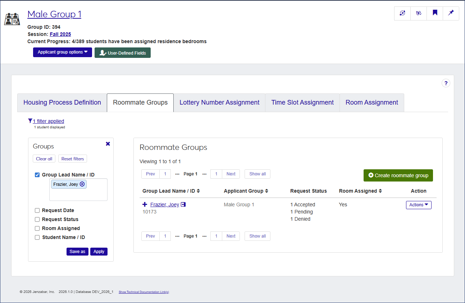
Task: Open the help question mark icon
Action: [446, 83]
